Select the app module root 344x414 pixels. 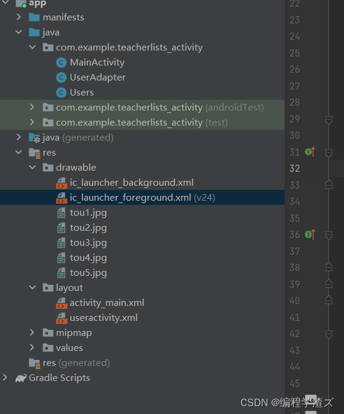click(x=37, y=3)
